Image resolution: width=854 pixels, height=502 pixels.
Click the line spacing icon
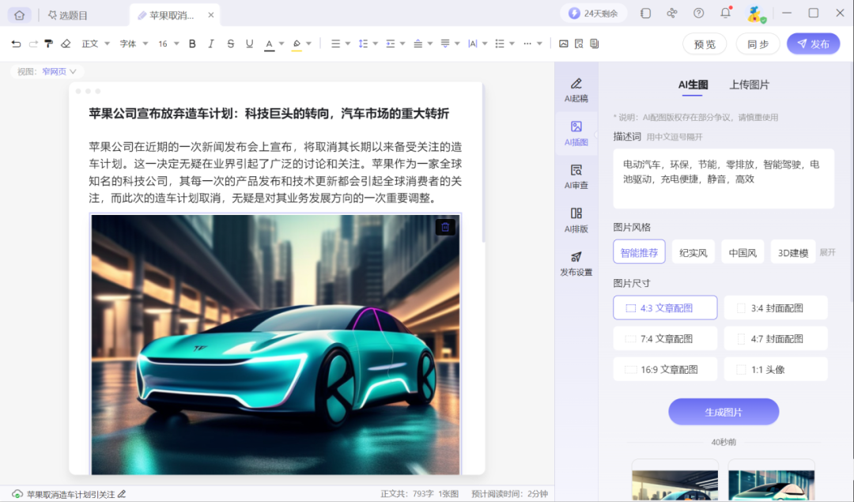point(363,43)
